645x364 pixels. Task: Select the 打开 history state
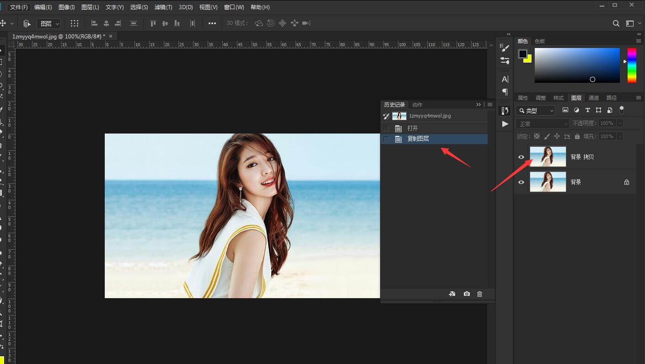tap(413, 128)
